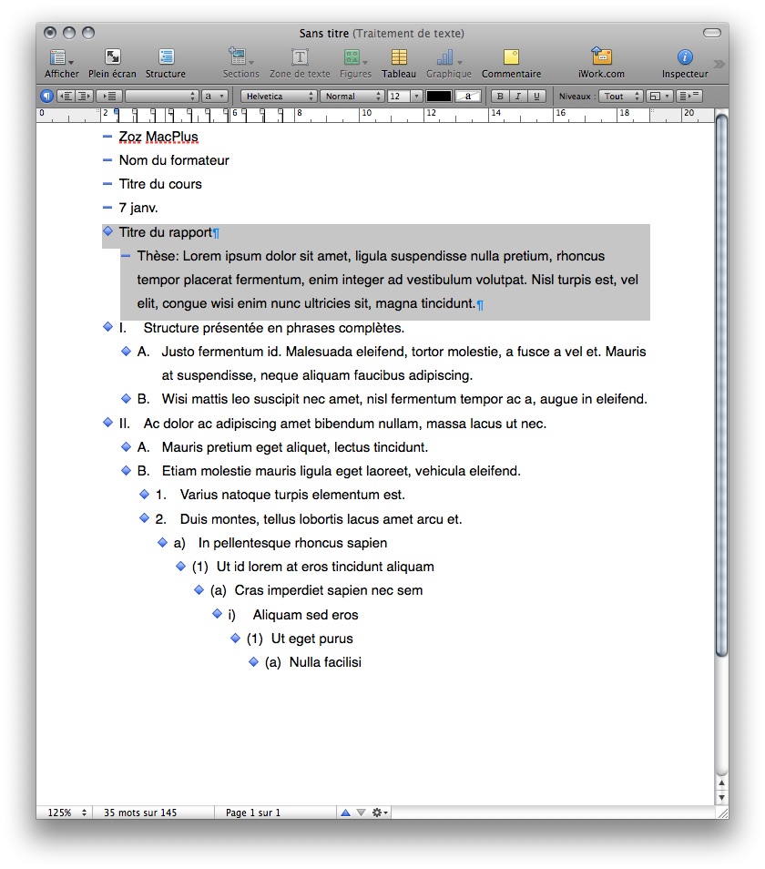Viewport: 765px width, 869px height.
Task: Click the font size field showing 12
Action: (398, 96)
